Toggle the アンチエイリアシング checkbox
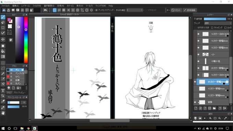 pyautogui.click(x=96, y=10)
